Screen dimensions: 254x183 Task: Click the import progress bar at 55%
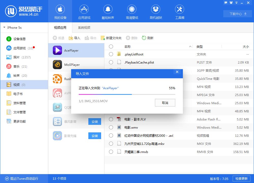(127, 94)
